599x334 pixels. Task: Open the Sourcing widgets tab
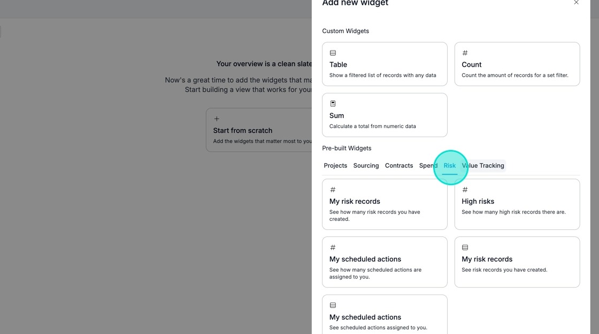[x=366, y=165]
